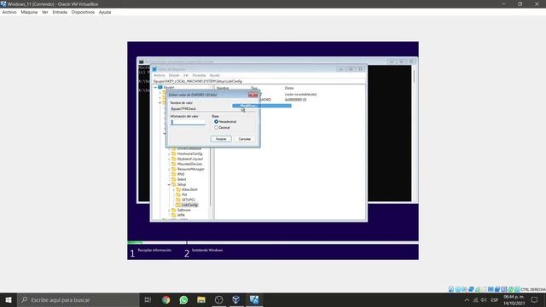Open OBS Studio from the taskbar

click(218, 299)
